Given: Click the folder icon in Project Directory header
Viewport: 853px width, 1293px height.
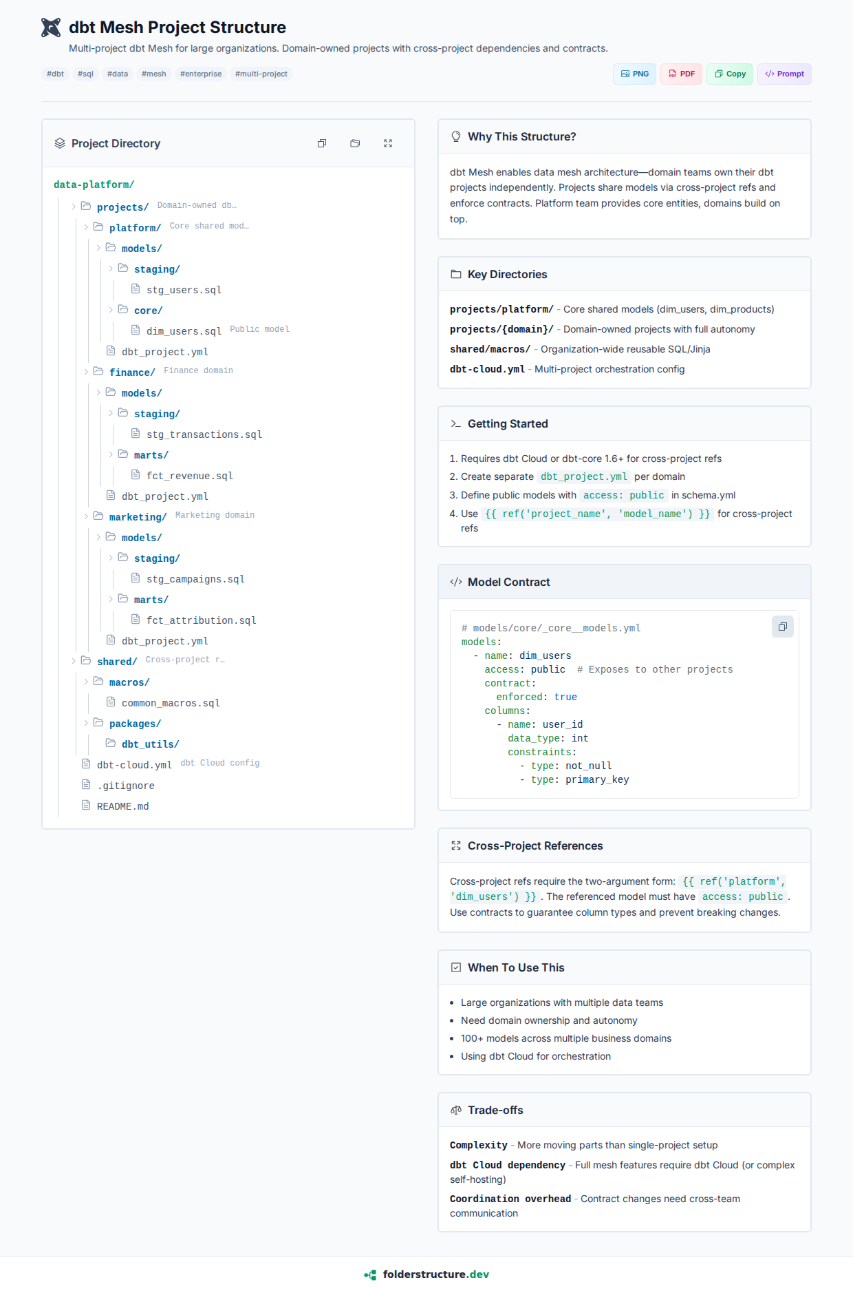Looking at the screenshot, I should [355, 143].
